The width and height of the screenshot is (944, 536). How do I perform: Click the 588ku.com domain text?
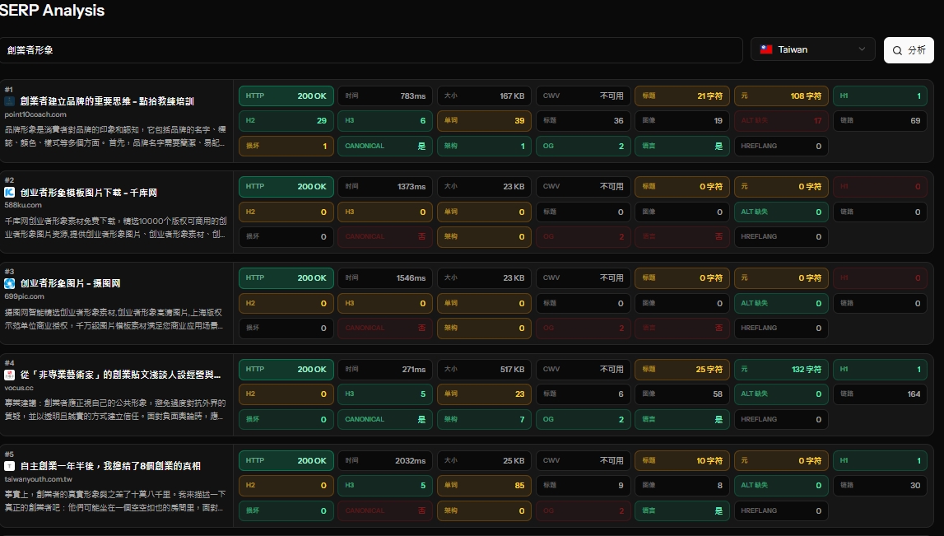pos(23,205)
